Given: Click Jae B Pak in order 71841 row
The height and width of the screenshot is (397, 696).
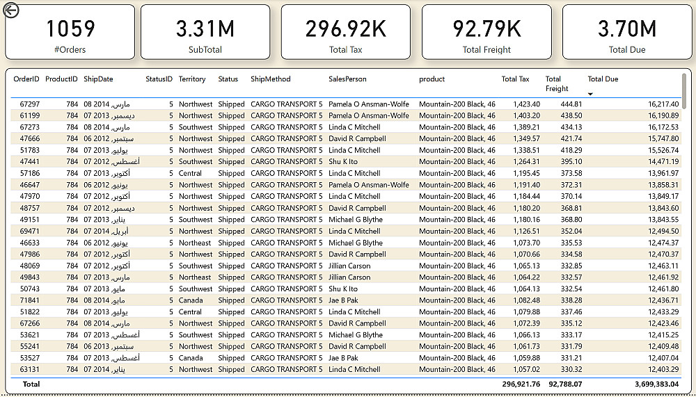Looking at the screenshot, I should [x=343, y=300].
